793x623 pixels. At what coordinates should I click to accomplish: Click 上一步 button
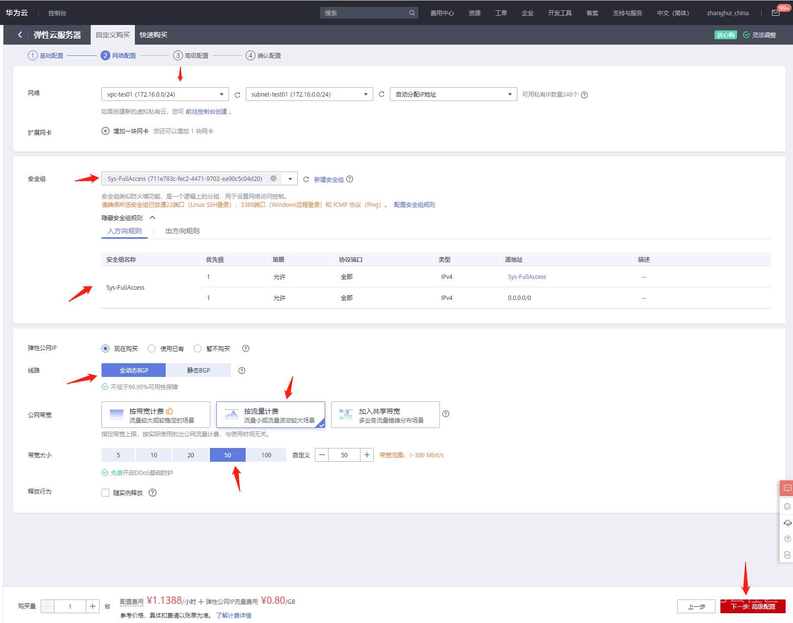click(696, 606)
